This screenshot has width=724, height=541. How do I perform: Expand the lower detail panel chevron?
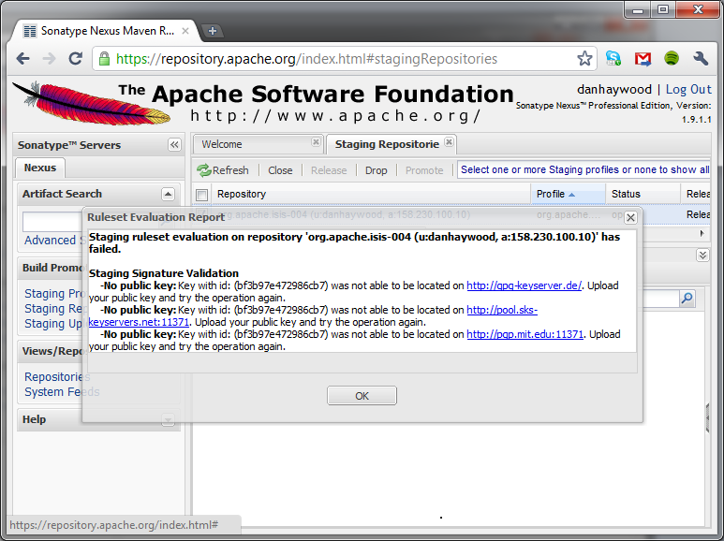(x=702, y=255)
